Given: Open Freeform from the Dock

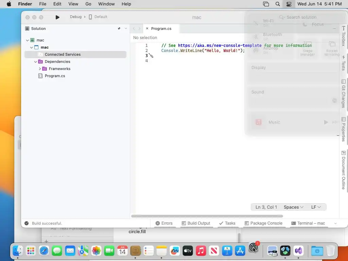Looking at the screenshot, I should 175,251.
